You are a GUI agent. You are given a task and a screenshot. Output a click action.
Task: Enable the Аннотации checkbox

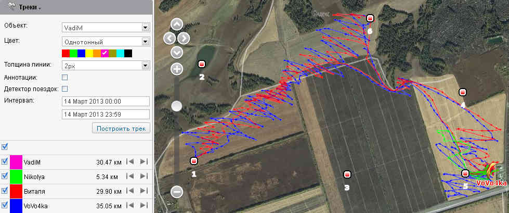[64, 78]
